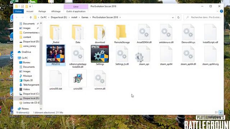
Task: Expand chevron after Games breadcrumb
Action: (x=90, y=18)
